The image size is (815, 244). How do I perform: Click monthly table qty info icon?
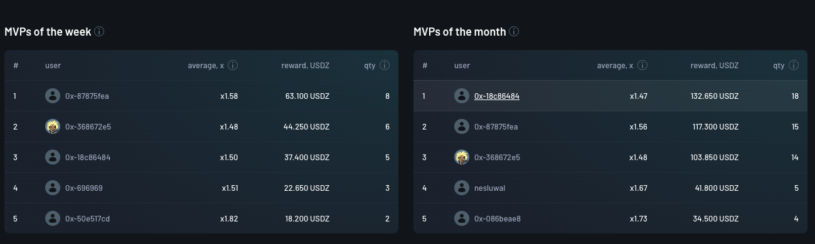tap(794, 65)
